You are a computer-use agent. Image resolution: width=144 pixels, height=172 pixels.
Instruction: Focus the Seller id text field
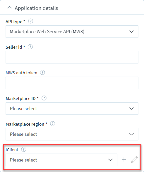[72, 57]
